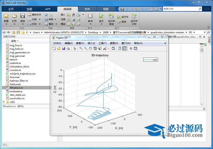
Task: Click the 保存 (Save) disk icon
Action: [x=23, y=15]
